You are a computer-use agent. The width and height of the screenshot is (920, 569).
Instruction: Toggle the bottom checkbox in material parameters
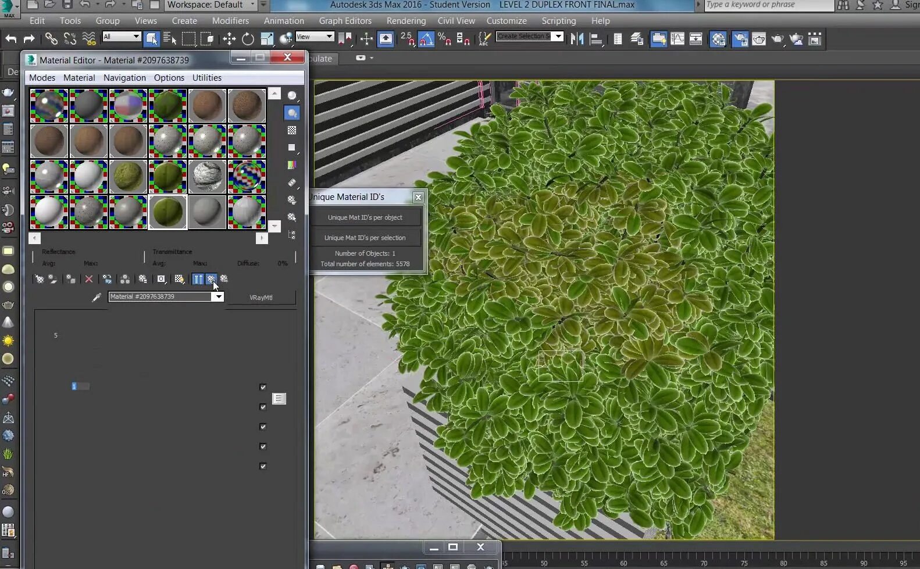coord(263,466)
